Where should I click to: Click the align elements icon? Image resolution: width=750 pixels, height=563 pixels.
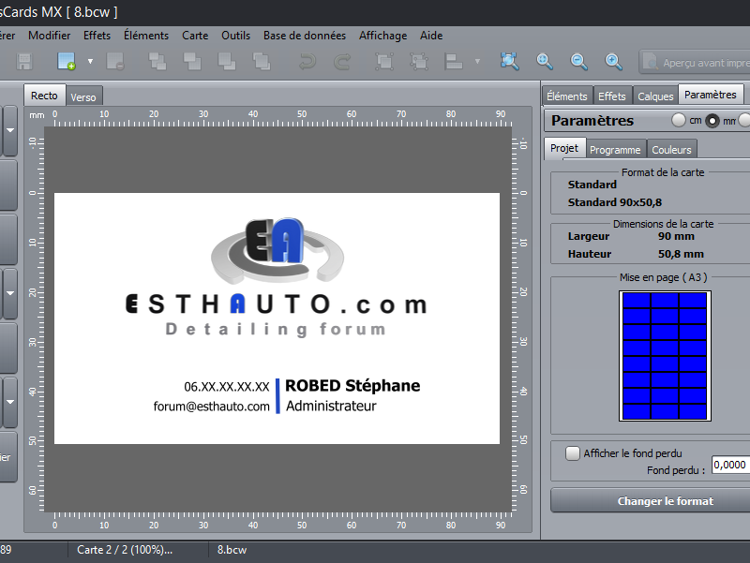click(x=454, y=62)
